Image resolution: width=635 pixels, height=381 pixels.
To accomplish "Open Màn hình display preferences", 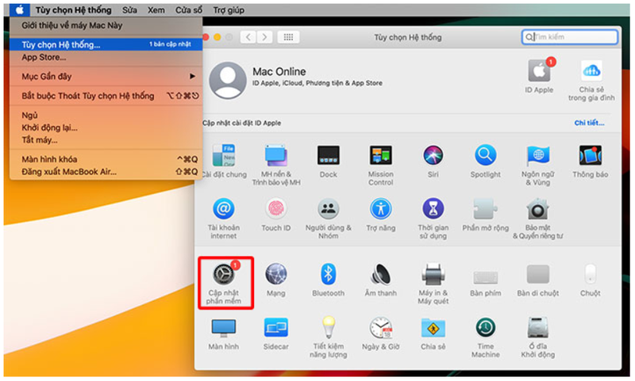I will 224,328.
